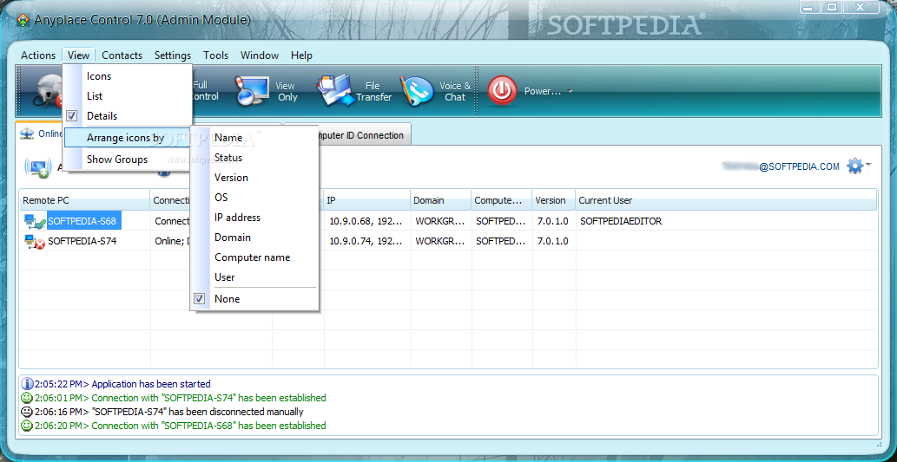Screen dimensions: 897x462
Task: Select the SOFTPEDIA-S74 row name
Action: (x=82, y=241)
